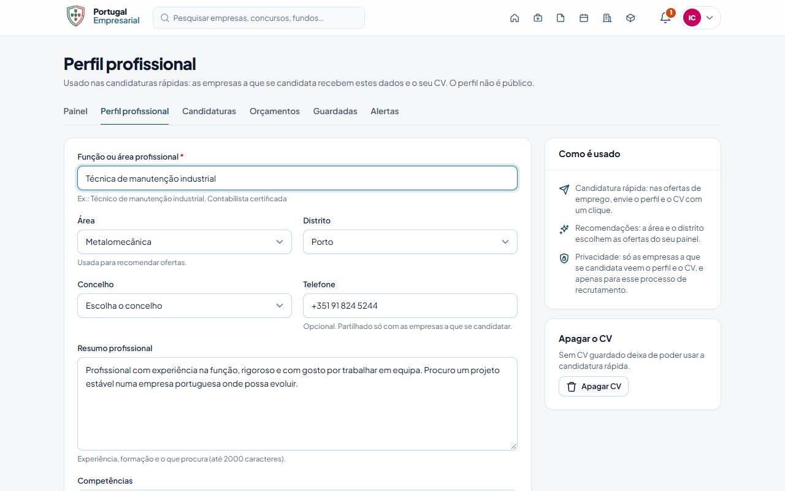Click the 'Usada para recomendar ofertas.' hint
Viewport: 785px width, 491px height.
(132, 263)
